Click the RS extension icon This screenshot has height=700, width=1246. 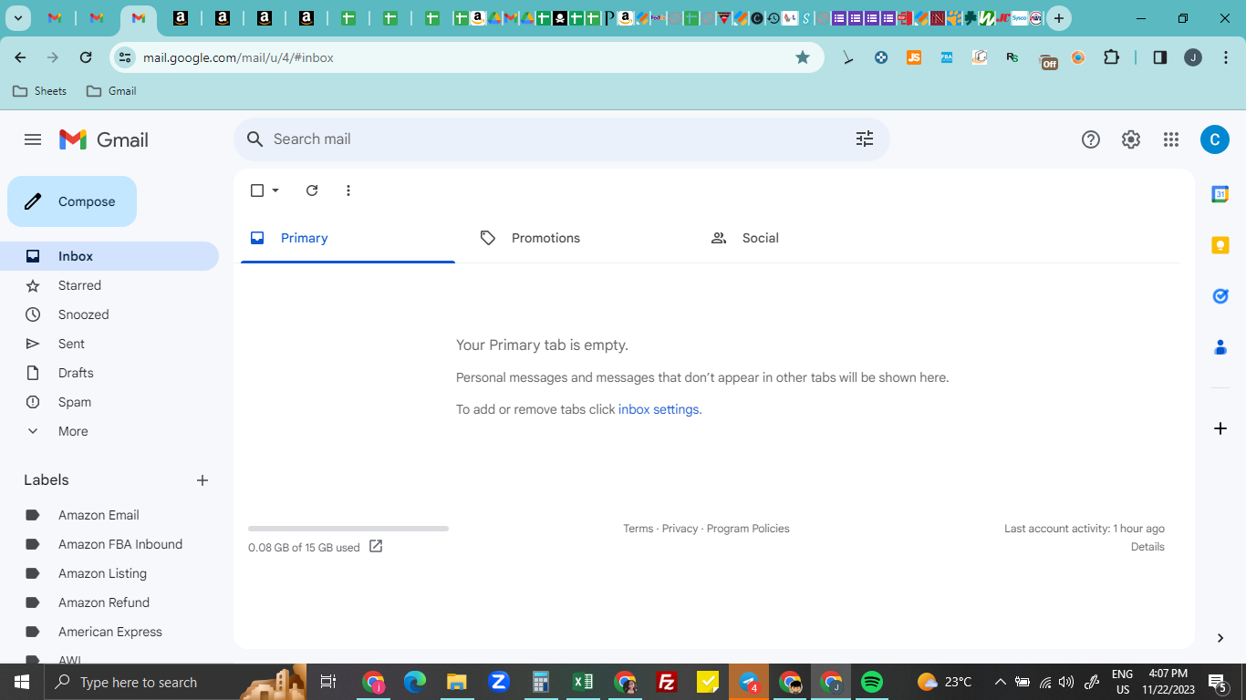pyautogui.click(x=1012, y=57)
